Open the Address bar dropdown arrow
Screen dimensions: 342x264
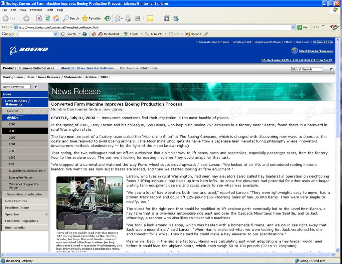click(x=293, y=27)
